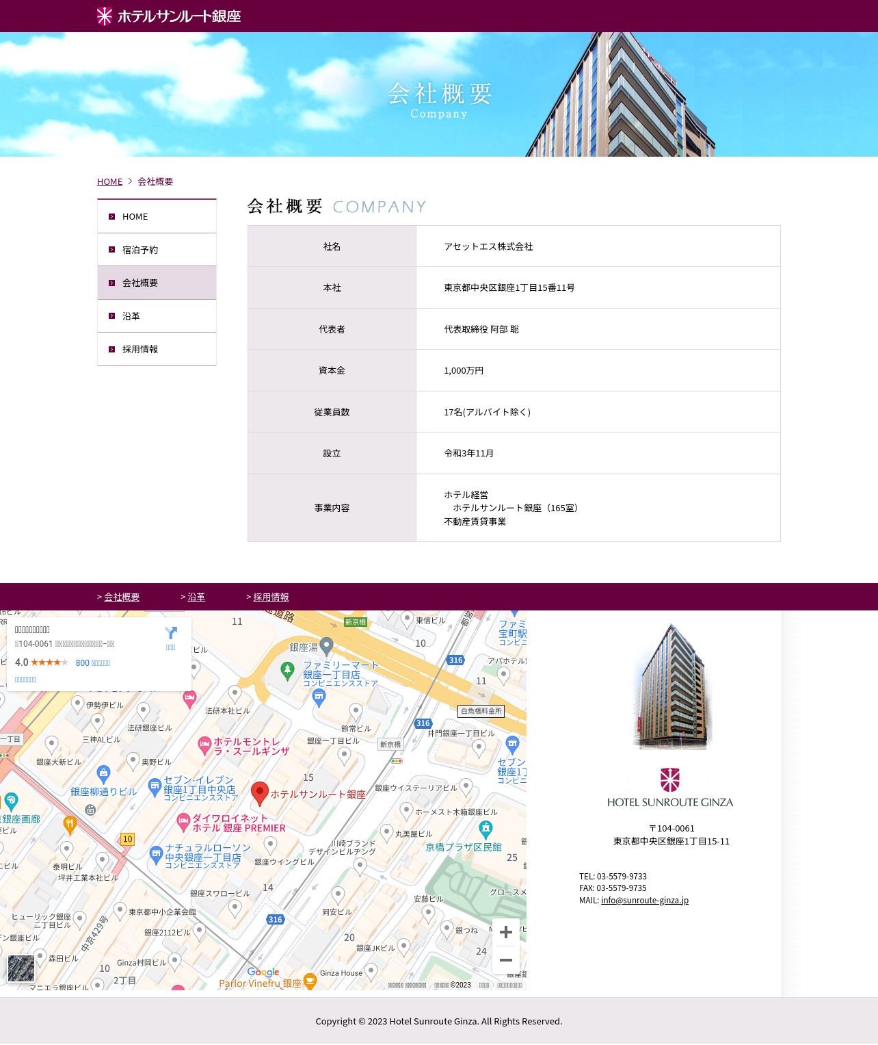Click the info@sunroute-ginza.jp email link

pos(645,900)
